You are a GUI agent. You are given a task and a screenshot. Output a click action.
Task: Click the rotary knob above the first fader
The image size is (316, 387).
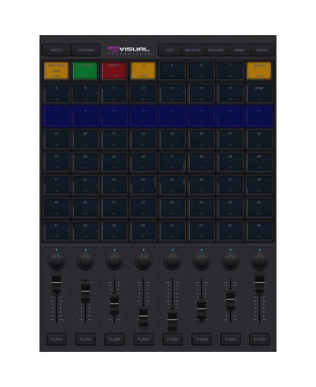click(56, 261)
